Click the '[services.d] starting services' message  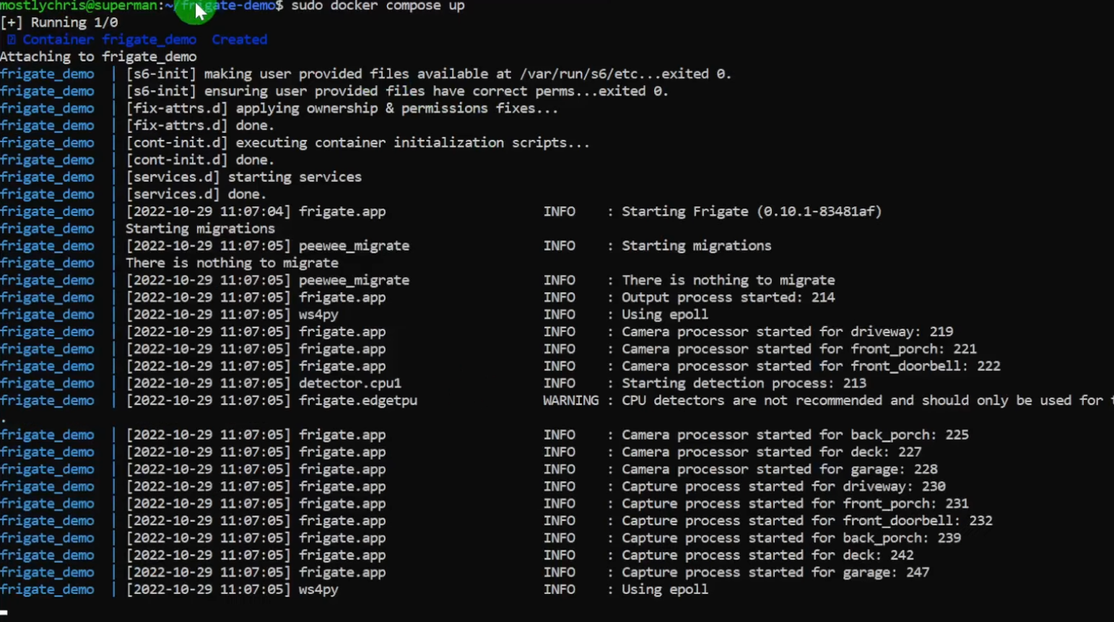[243, 177]
